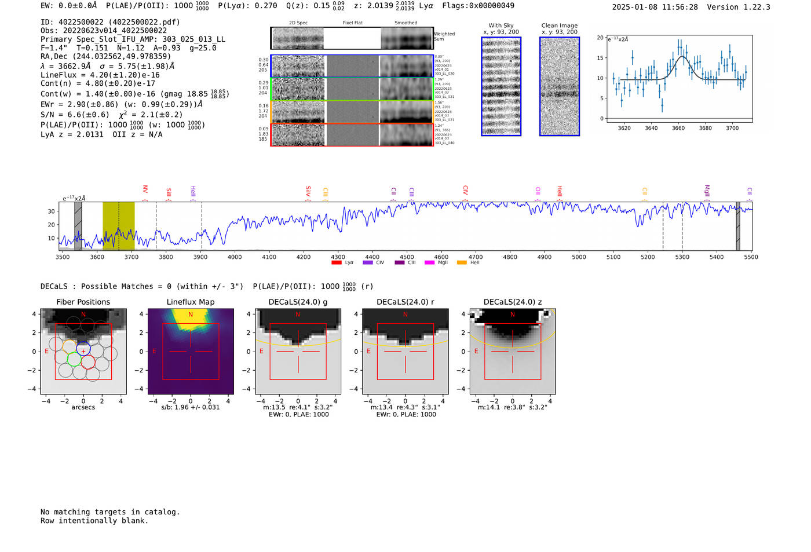This screenshot has height=552, width=811.
Task: Click the 'Row intentionally blank.' text
Action: 94,521
